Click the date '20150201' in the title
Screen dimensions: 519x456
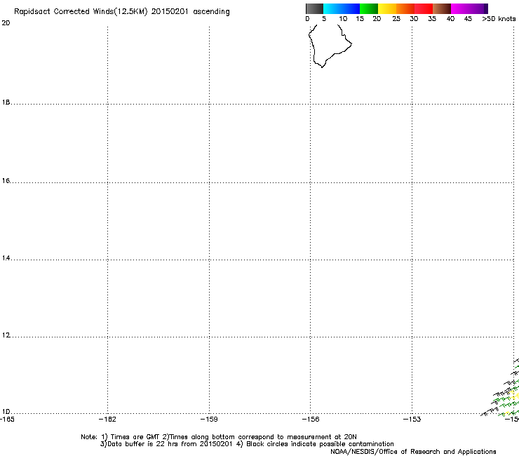[x=170, y=11]
